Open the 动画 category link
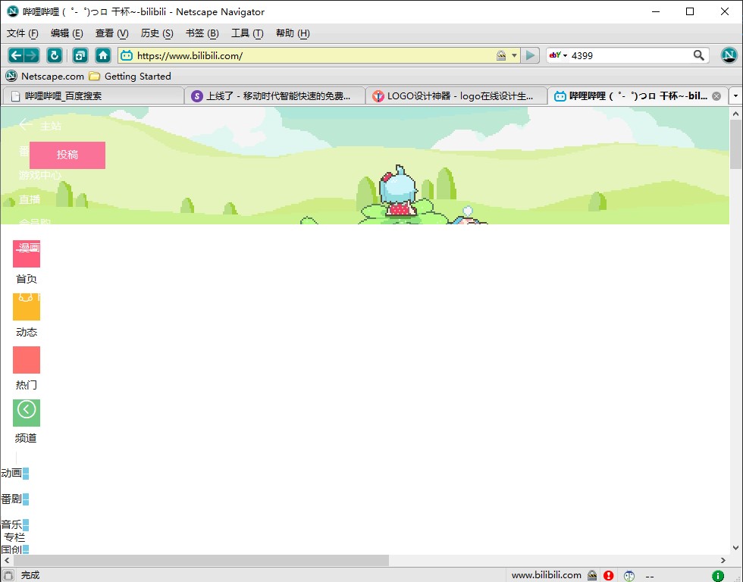This screenshot has height=582, width=743. click(11, 473)
